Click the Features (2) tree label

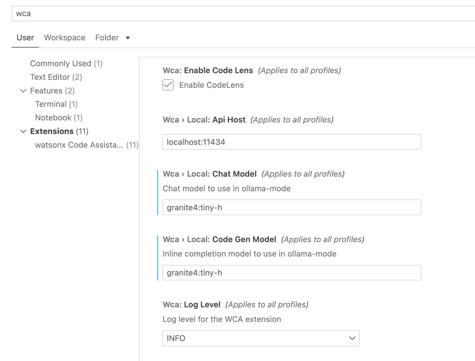(x=52, y=91)
